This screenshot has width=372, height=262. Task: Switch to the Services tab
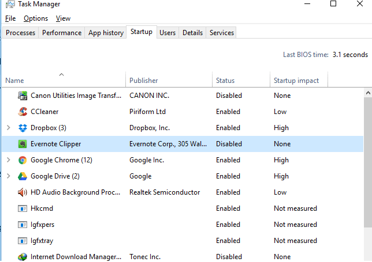click(x=222, y=33)
